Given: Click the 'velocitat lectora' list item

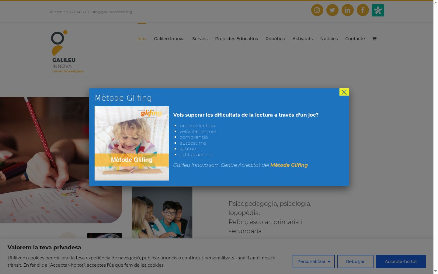Looking at the screenshot, I should tap(198, 132).
